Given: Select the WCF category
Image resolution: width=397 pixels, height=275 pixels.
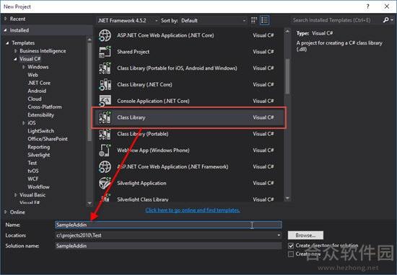Looking at the screenshot, I should (33, 179).
